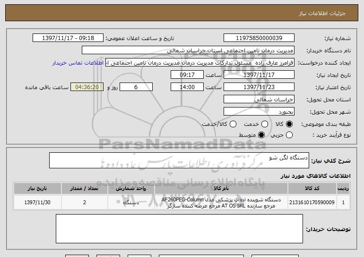
Task: Open the اطلاعات تماس خریدار link
Action: click(x=78, y=63)
